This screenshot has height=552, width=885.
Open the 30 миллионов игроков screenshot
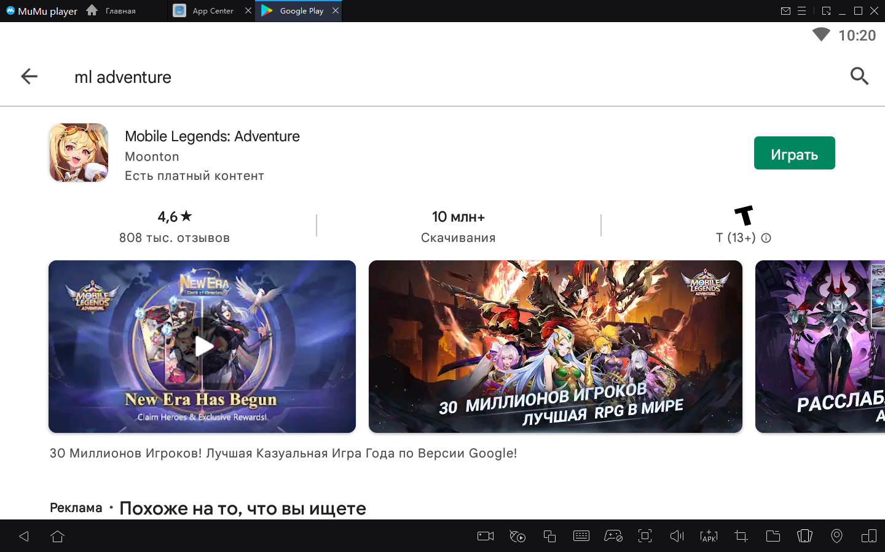pos(555,346)
